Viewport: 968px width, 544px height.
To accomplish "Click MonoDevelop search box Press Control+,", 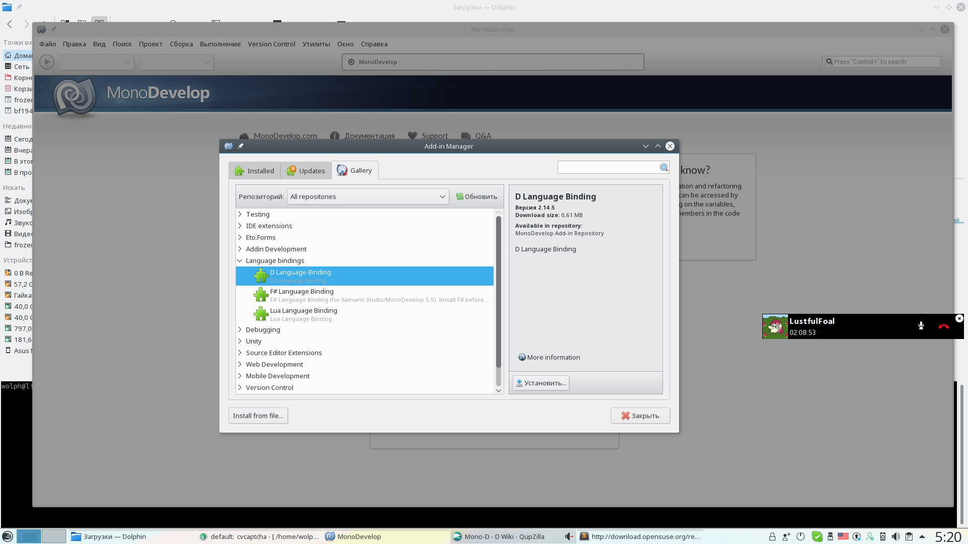I will 882,61.
